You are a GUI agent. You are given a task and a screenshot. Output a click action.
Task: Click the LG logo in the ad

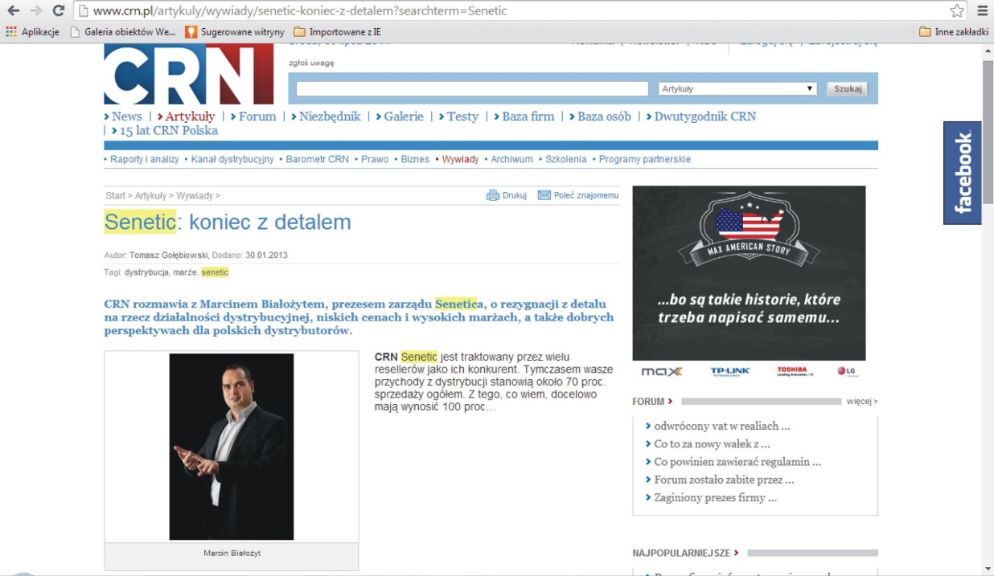click(x=847, y=371)
